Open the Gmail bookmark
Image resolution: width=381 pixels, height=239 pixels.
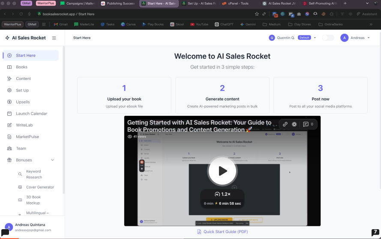click(x=61, y=24)
